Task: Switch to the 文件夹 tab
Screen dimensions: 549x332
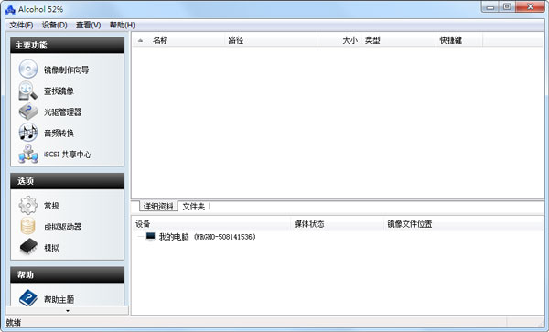Action: pos(194,207)
